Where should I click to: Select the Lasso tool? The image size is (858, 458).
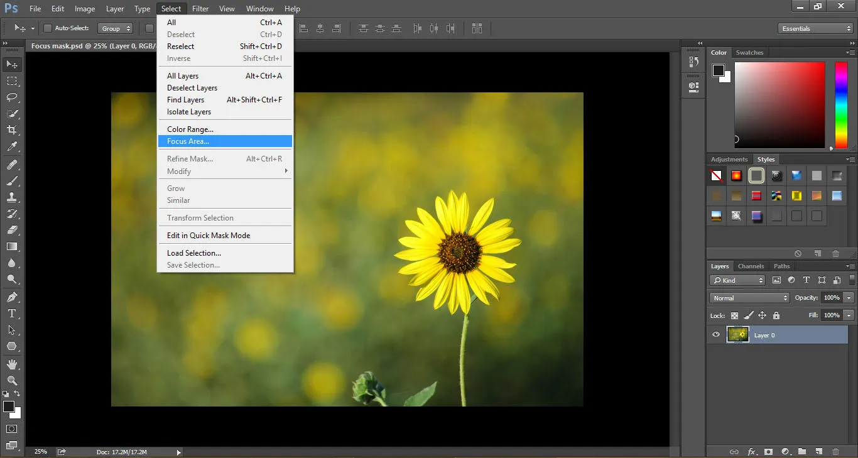point(12,97)
